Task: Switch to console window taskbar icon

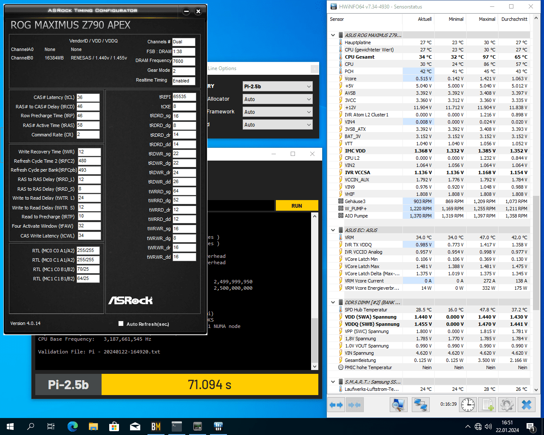Action: coord(177,426)
